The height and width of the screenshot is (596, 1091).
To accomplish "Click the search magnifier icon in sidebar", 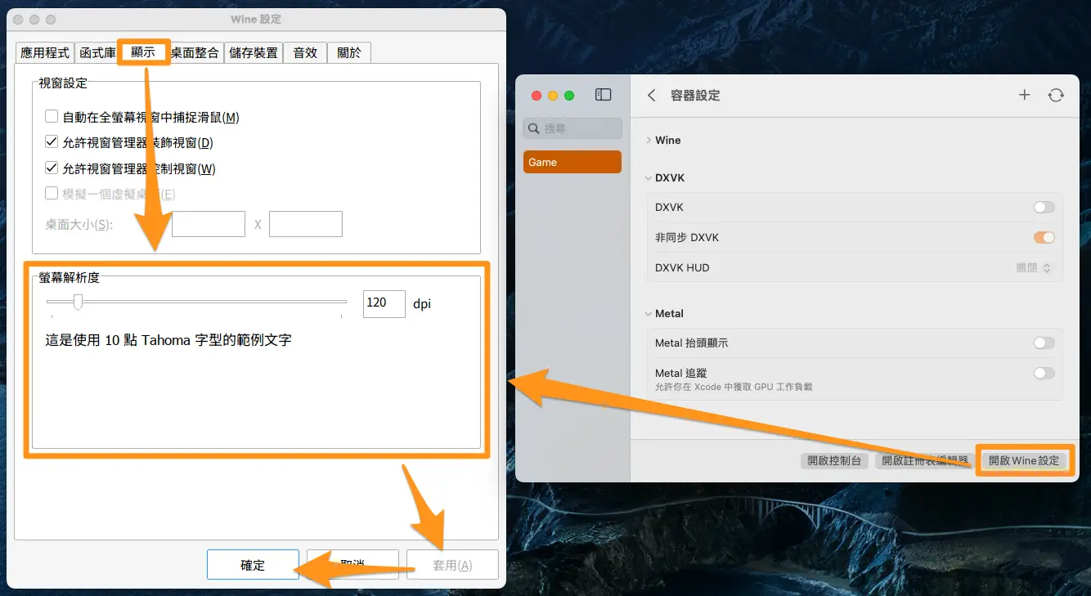I will click(x=534, y=128).
